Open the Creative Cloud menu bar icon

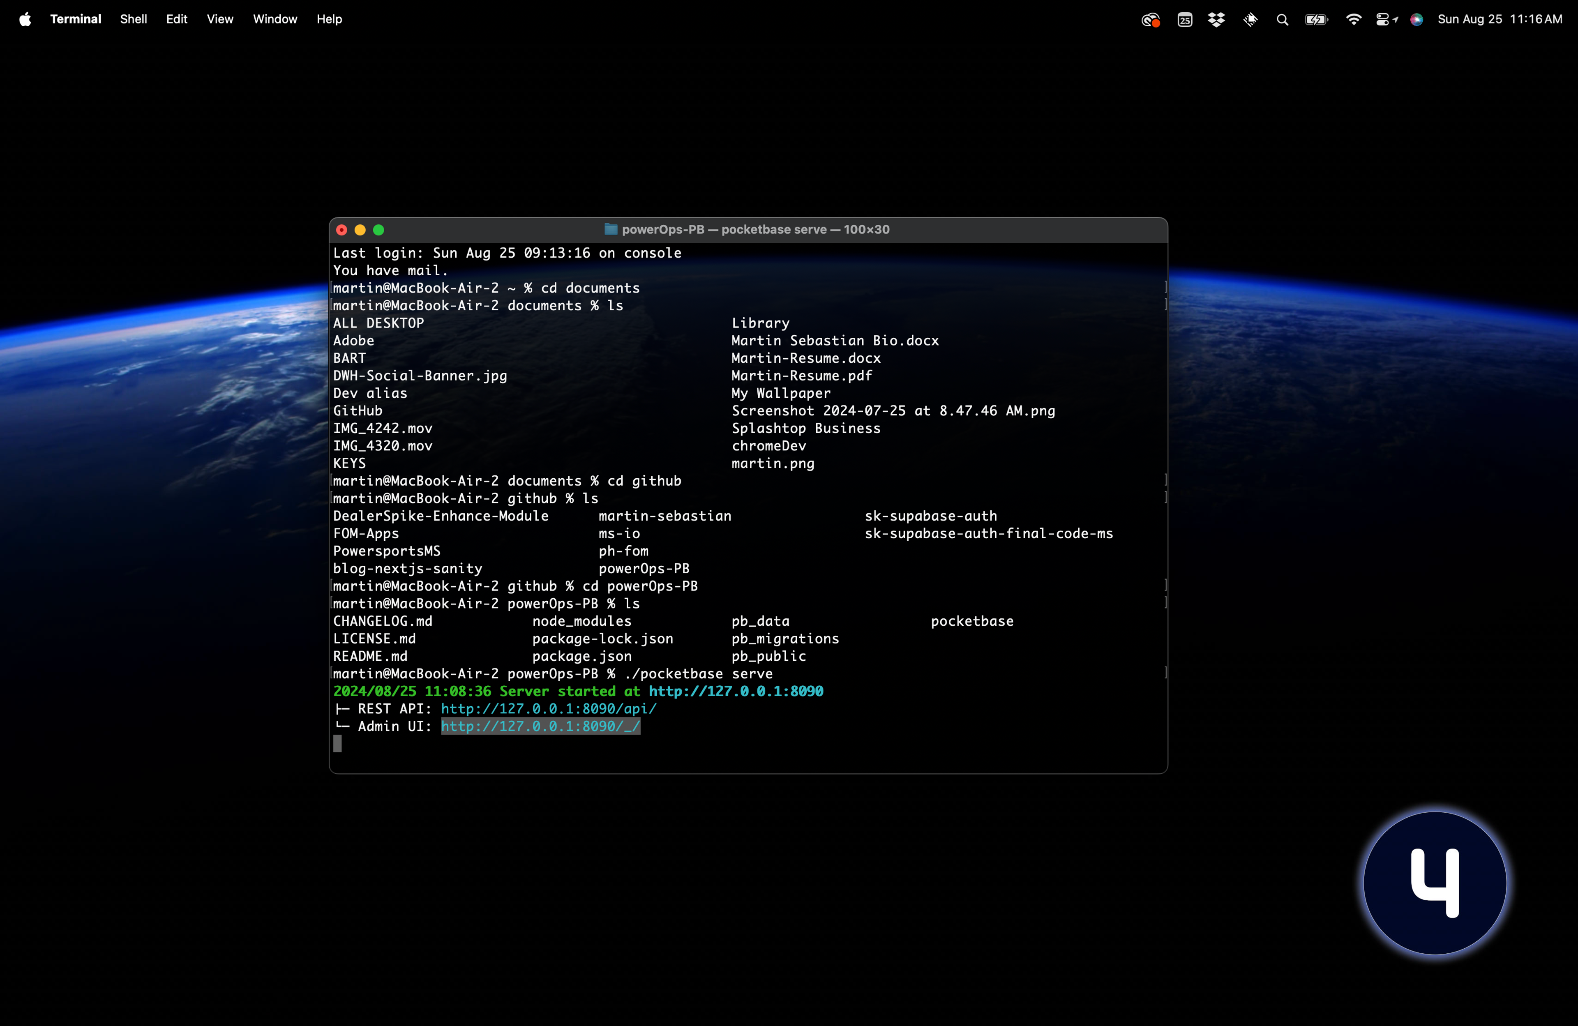1150,20
